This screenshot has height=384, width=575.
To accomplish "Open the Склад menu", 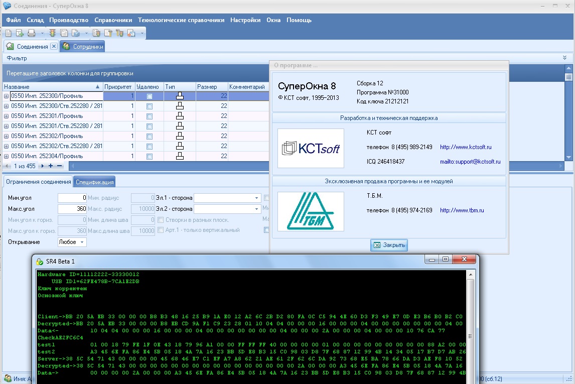I will (x=35, y=20).
